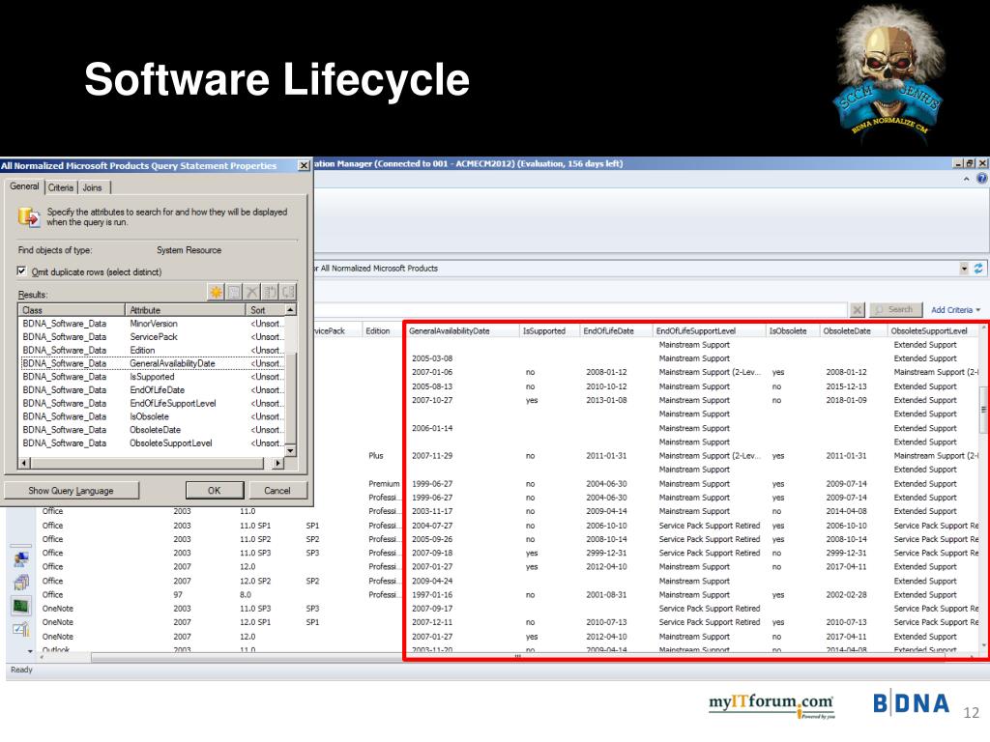This screenshot has height=742, width=990.
Task: Open the Monitoring workspace icon
Action: click(x=21, y=607)
